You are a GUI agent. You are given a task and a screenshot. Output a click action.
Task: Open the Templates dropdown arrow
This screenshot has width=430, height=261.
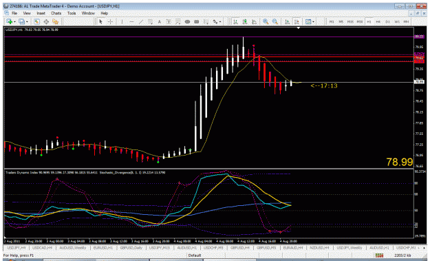point(314,21)
